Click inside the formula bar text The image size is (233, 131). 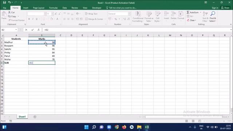click(x=46, y=30)
